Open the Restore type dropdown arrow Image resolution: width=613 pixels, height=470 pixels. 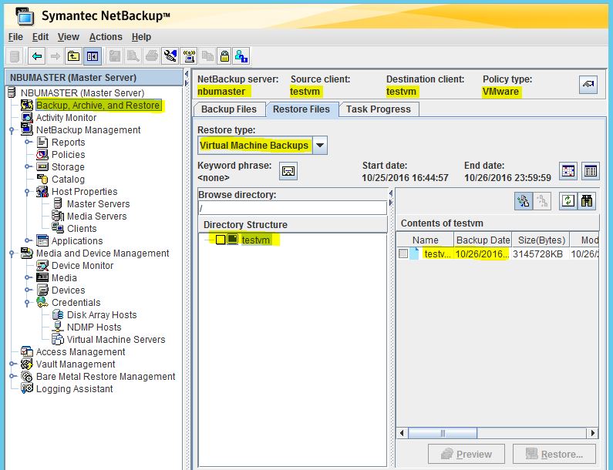[320, 146]
